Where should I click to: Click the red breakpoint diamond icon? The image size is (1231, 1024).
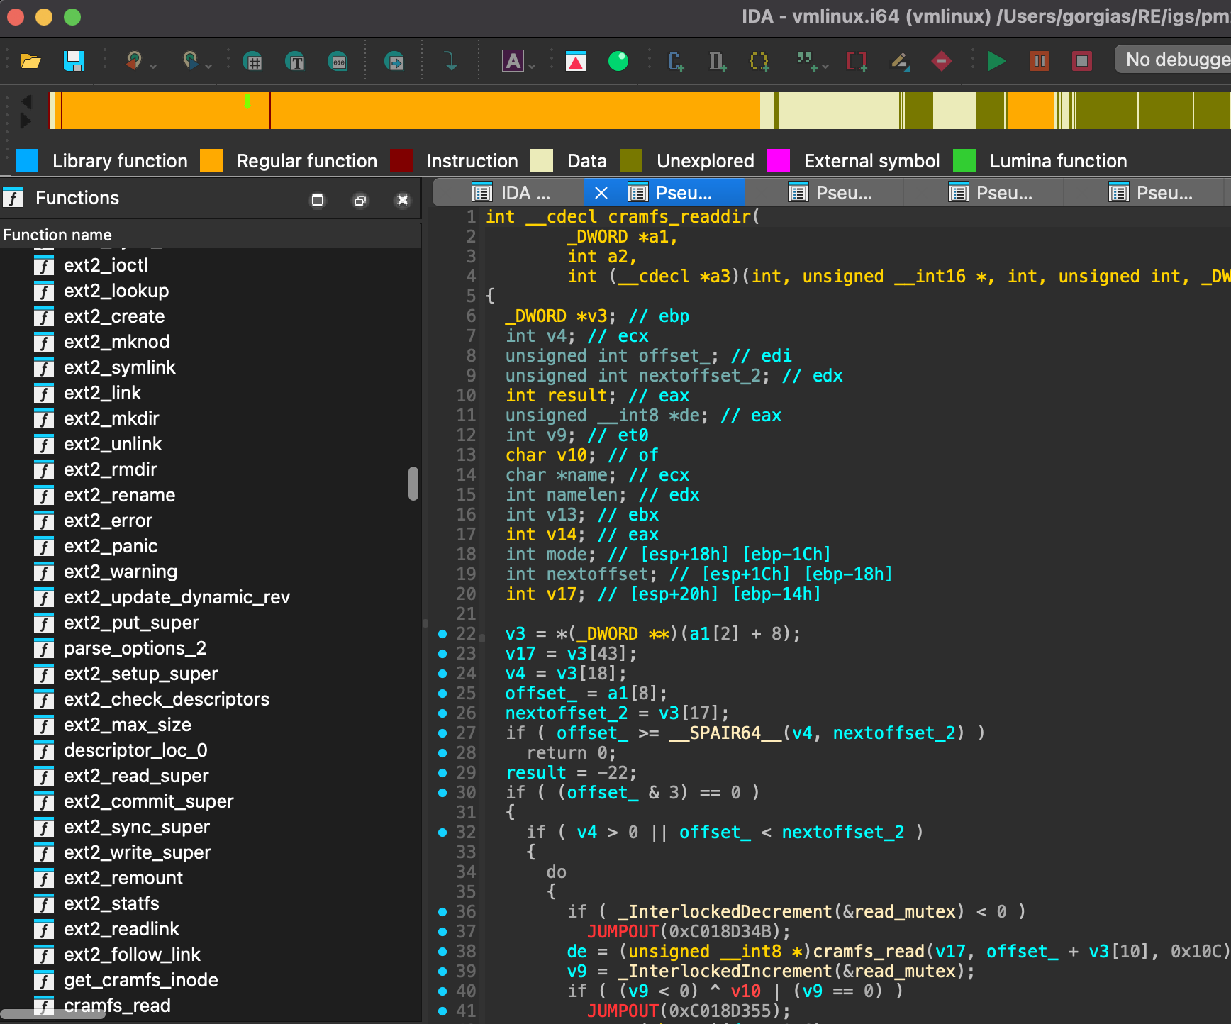pyautogui.click(x=941, y=62)
